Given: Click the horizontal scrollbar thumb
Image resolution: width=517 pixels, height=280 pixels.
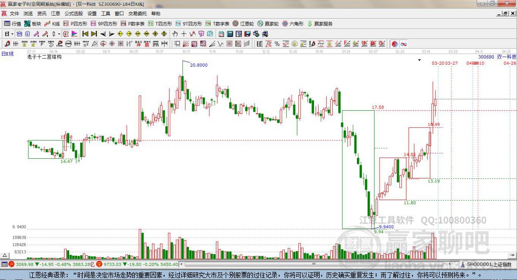Looking at the screenshot, I should tap(313, 264).
